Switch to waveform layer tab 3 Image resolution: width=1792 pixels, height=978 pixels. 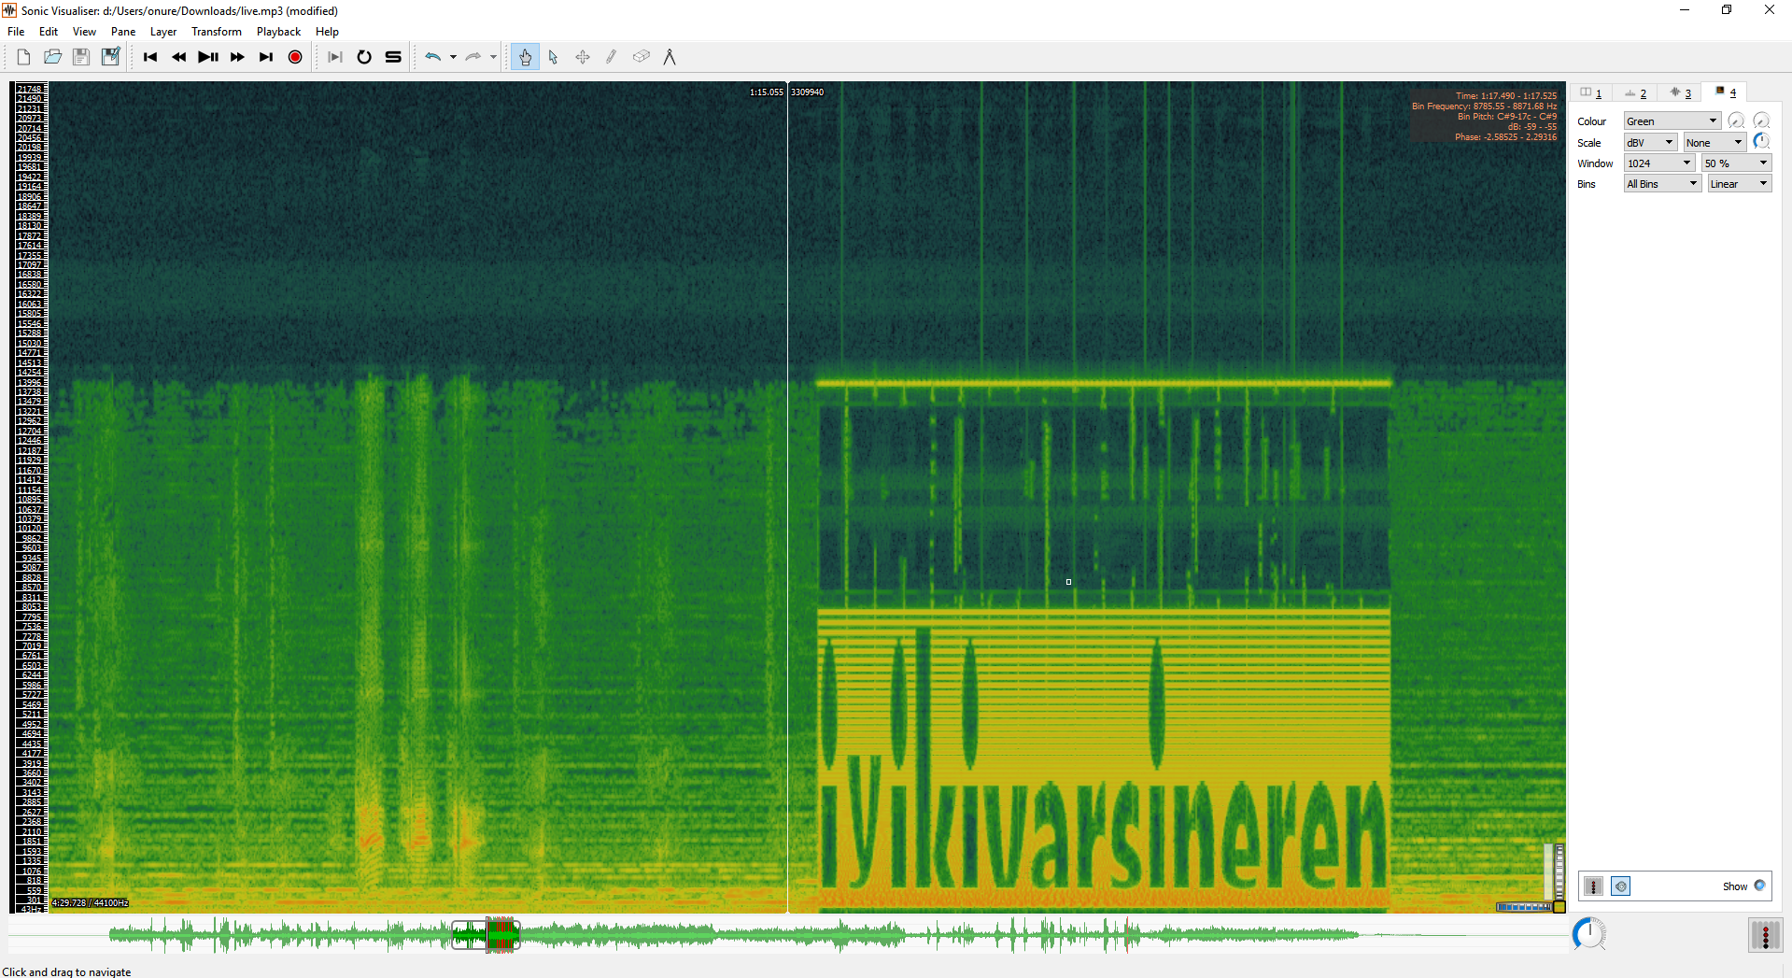(1680, 92)
